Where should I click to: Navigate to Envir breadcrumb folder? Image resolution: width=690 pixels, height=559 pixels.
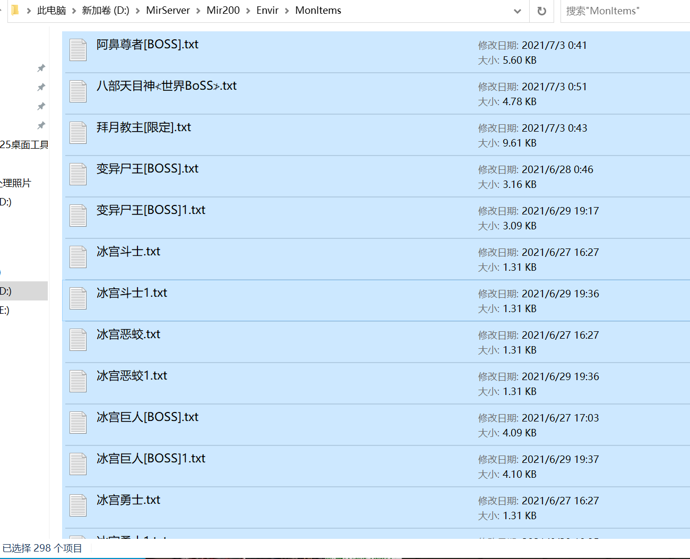(x=268, y=11)
